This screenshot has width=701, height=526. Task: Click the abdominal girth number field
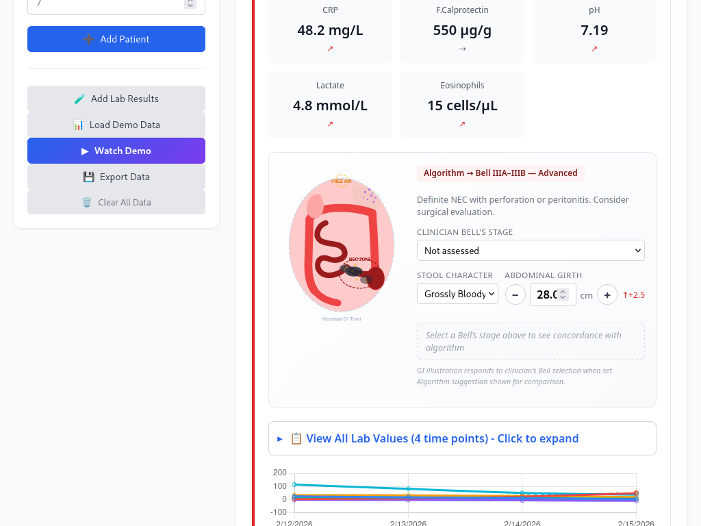546,295
